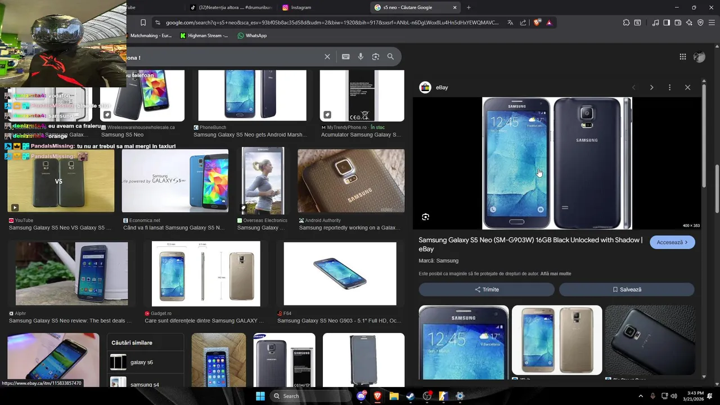Open the large Samsung Galaxy S5 Neo preview image

[557, 163]
